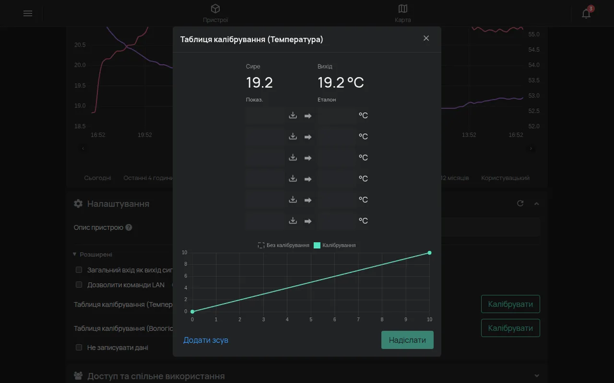
Task: Check the Не записувати дані checkbox
Action: click(79, 348)
